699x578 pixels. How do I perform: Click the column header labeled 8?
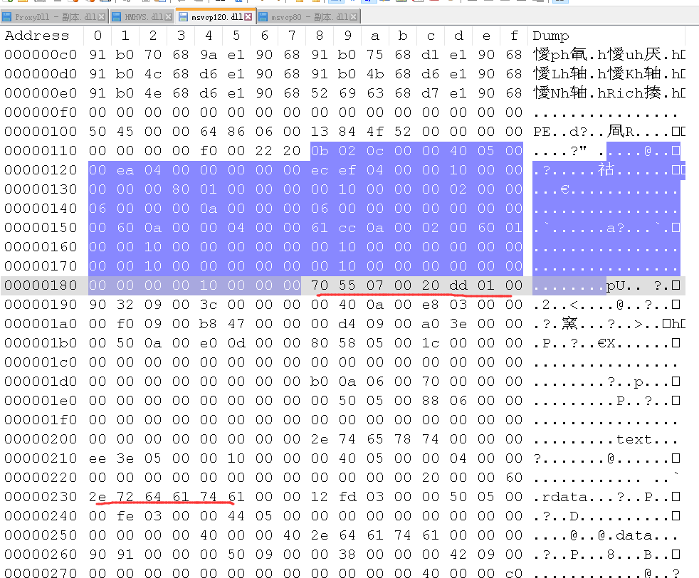click(x=319, y=36)
